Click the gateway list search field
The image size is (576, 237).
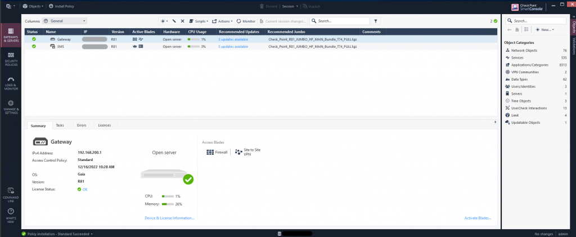pos(340,21)
